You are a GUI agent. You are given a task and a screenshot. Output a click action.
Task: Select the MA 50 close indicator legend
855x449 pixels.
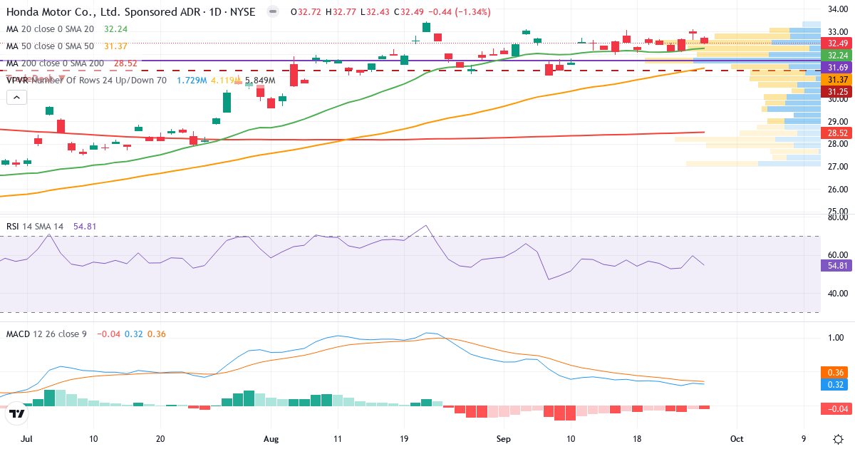(x=50, y=46)
